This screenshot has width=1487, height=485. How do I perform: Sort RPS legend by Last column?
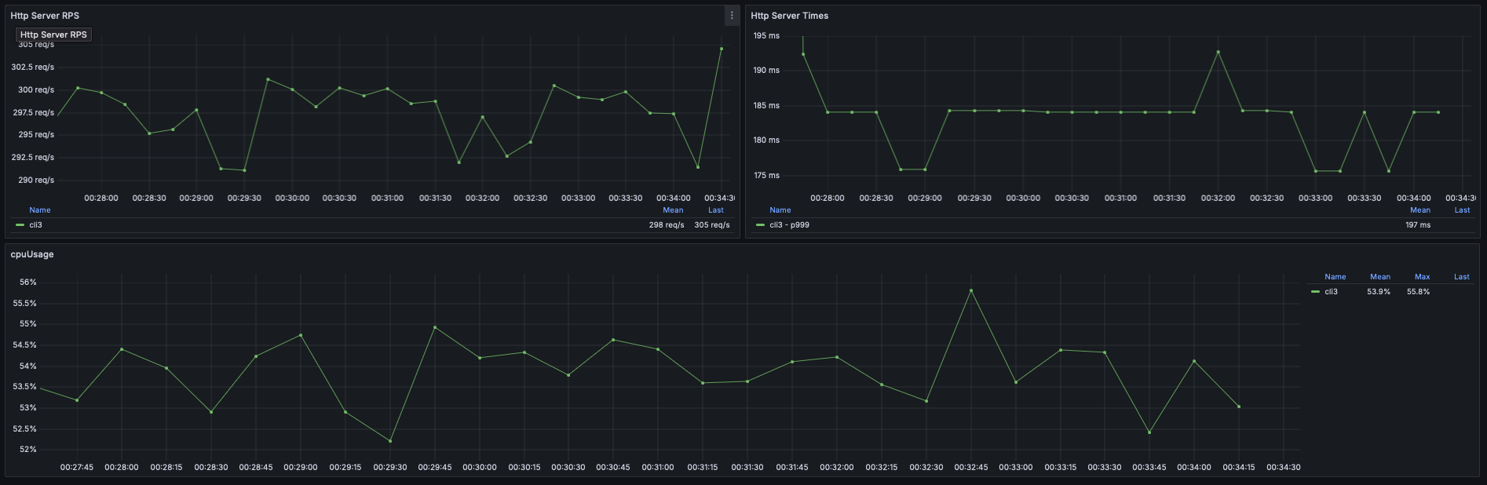(716, 210)
